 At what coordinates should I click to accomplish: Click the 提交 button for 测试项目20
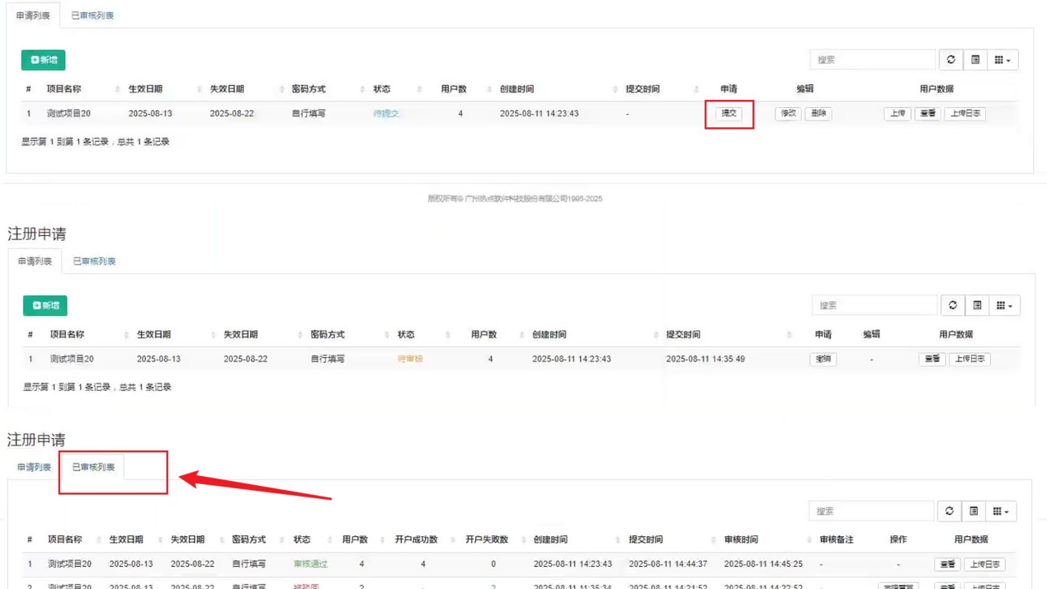point(729,114)
